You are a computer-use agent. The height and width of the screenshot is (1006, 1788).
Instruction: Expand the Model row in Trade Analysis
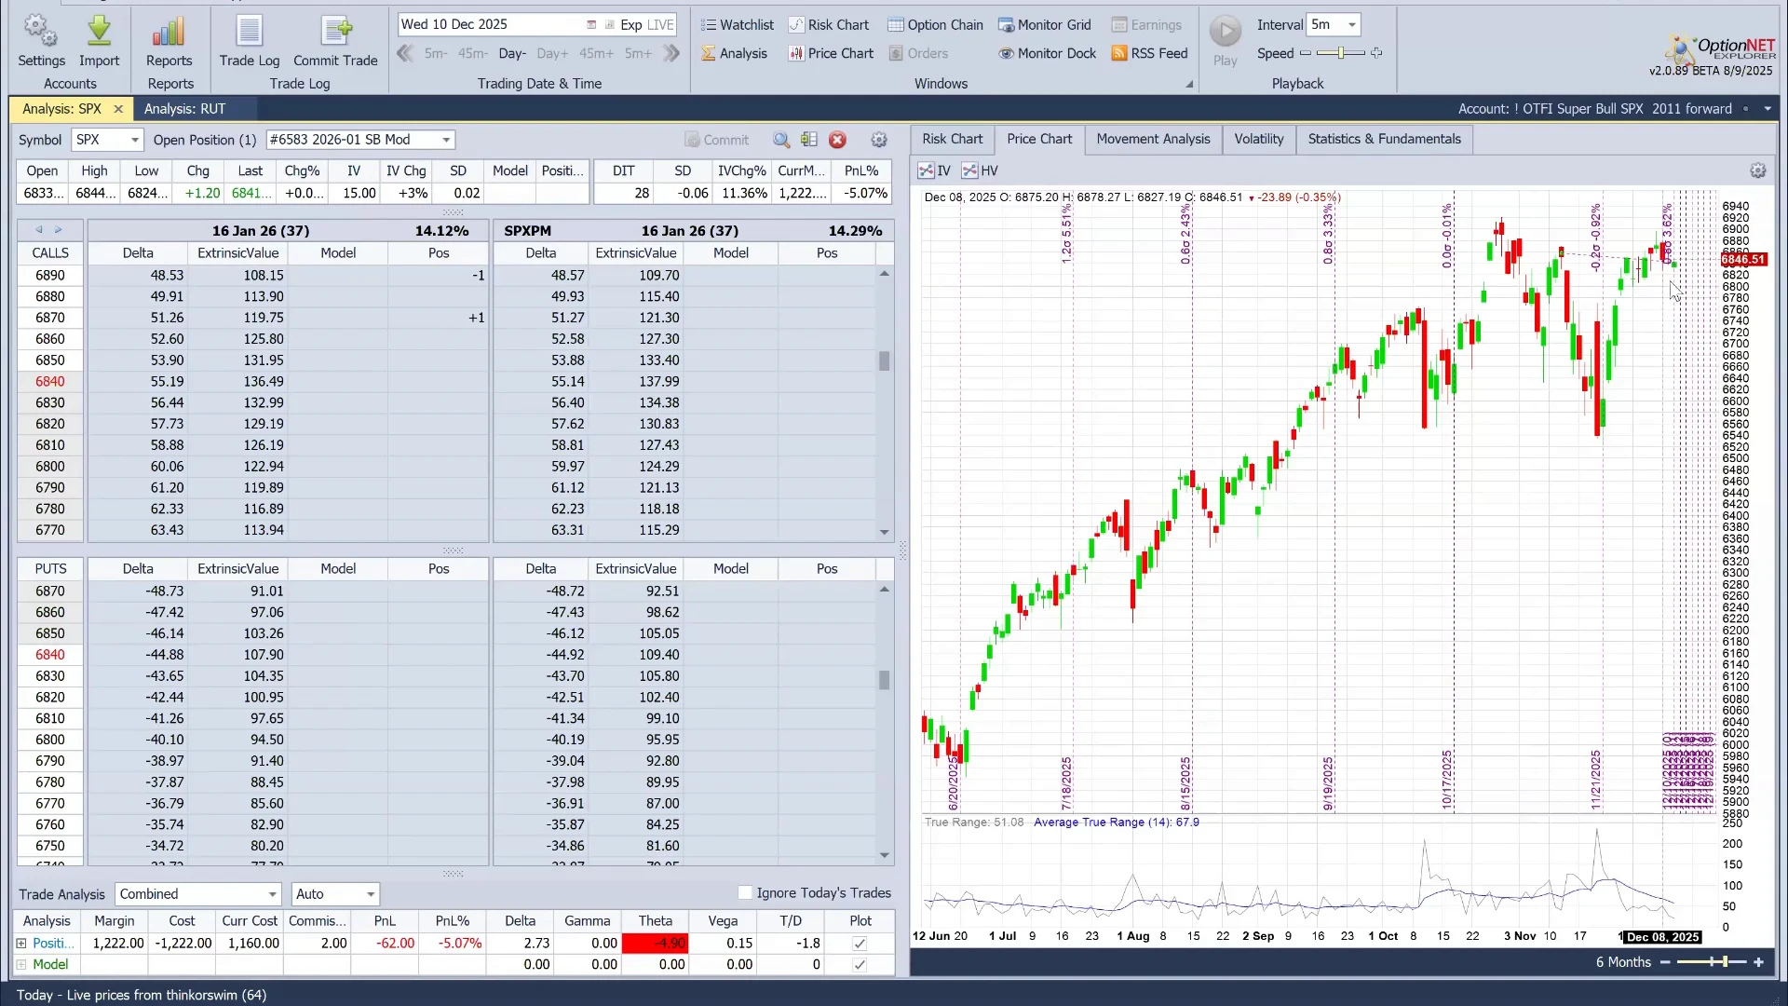pos(21,965)
